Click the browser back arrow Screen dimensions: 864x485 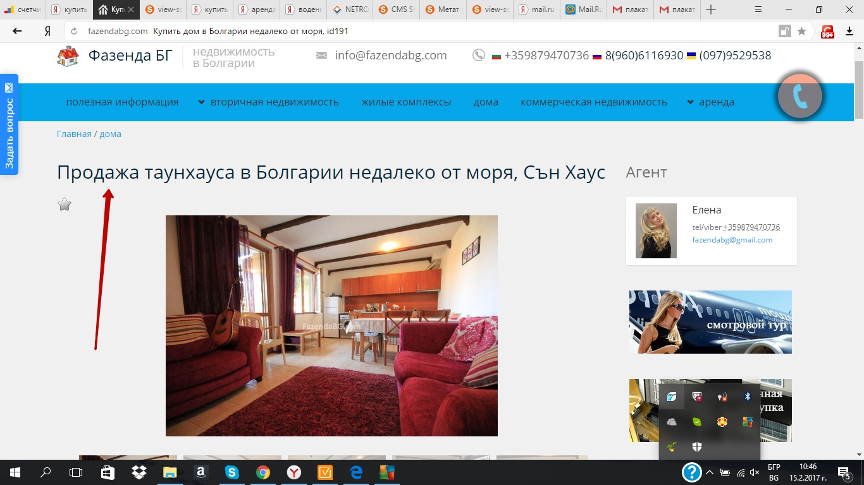point(17,31)
